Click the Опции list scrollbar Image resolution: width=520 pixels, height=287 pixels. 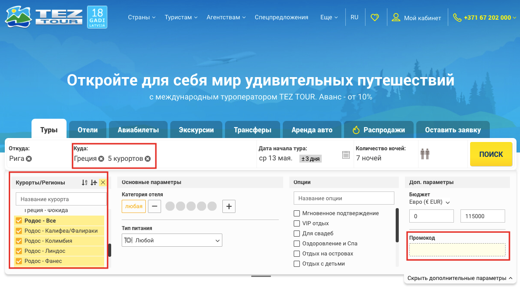click(x=397, y=225)
